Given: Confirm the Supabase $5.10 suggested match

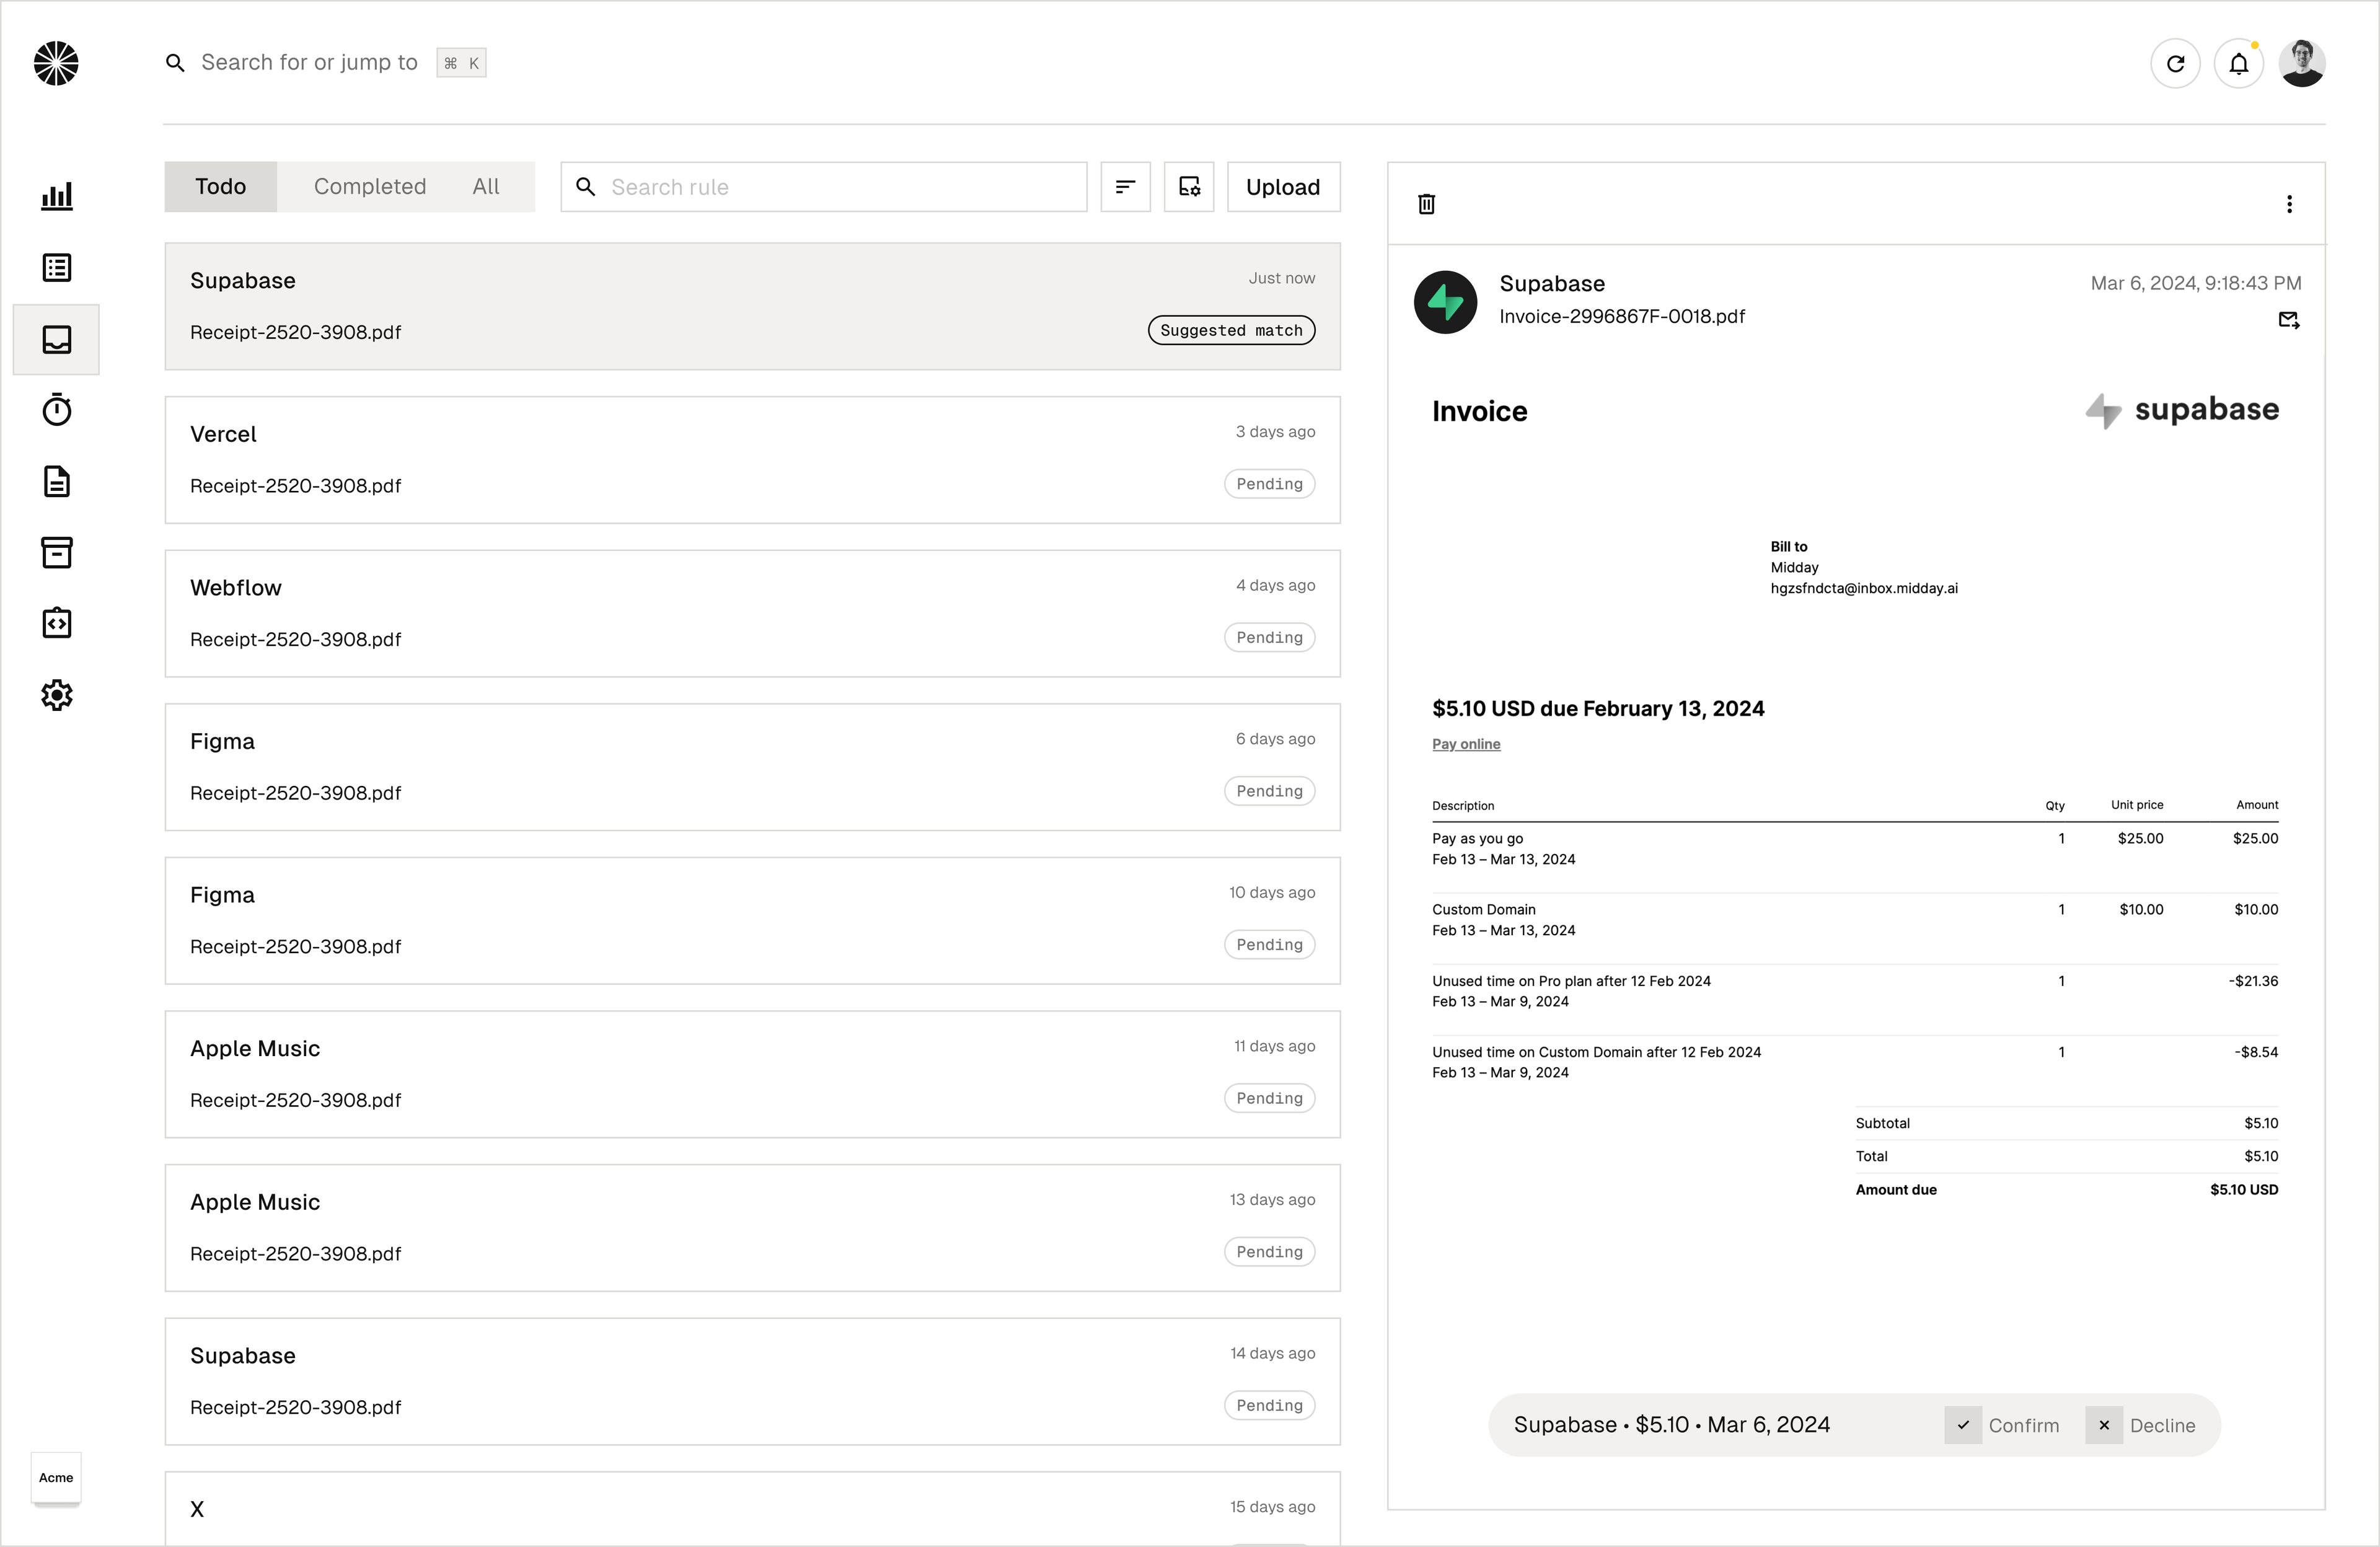Looking at the screenshot, I should (2003, 1425).
